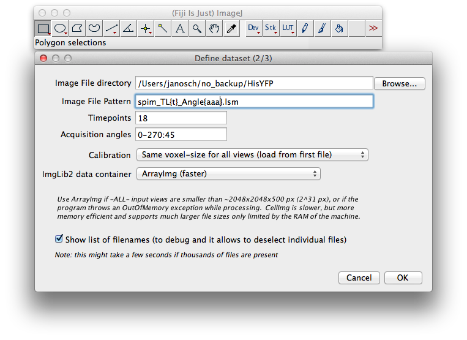Toggle Show list of filenames checkbox
467x340 pixels.
(x=59, y=239)
